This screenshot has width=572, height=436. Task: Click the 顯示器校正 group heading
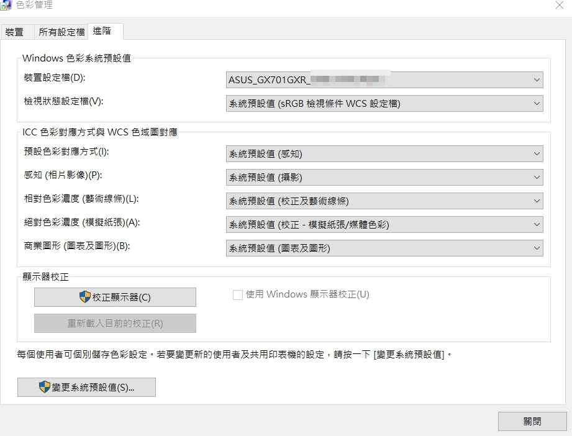pyautogui.click(x=45, y=276)
